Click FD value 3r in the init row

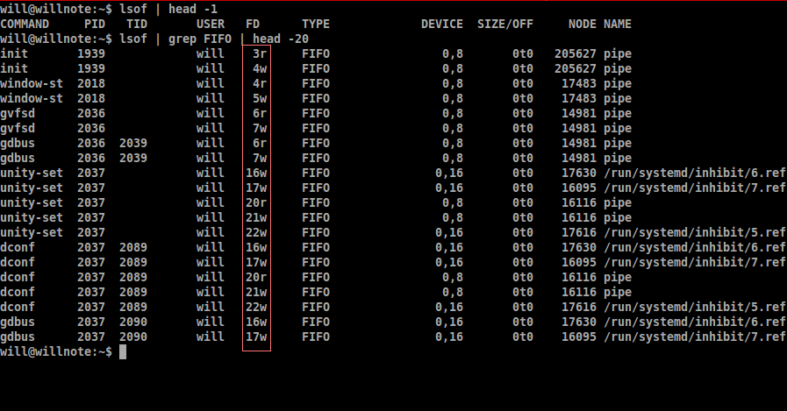[x=260, y=53]
